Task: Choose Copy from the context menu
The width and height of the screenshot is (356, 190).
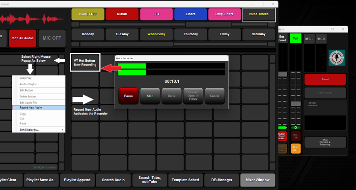Action: (39, 114)
